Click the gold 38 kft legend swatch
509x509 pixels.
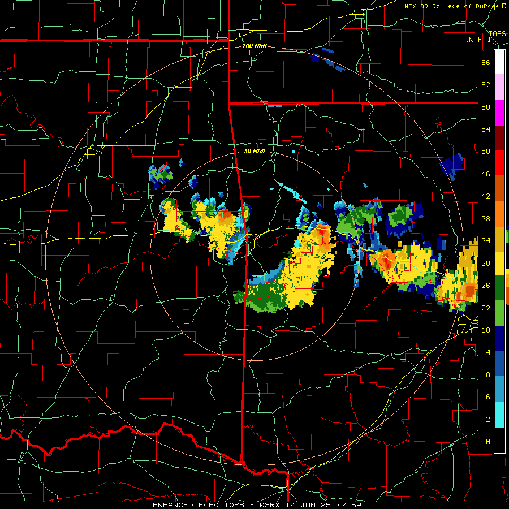[499, 239]
